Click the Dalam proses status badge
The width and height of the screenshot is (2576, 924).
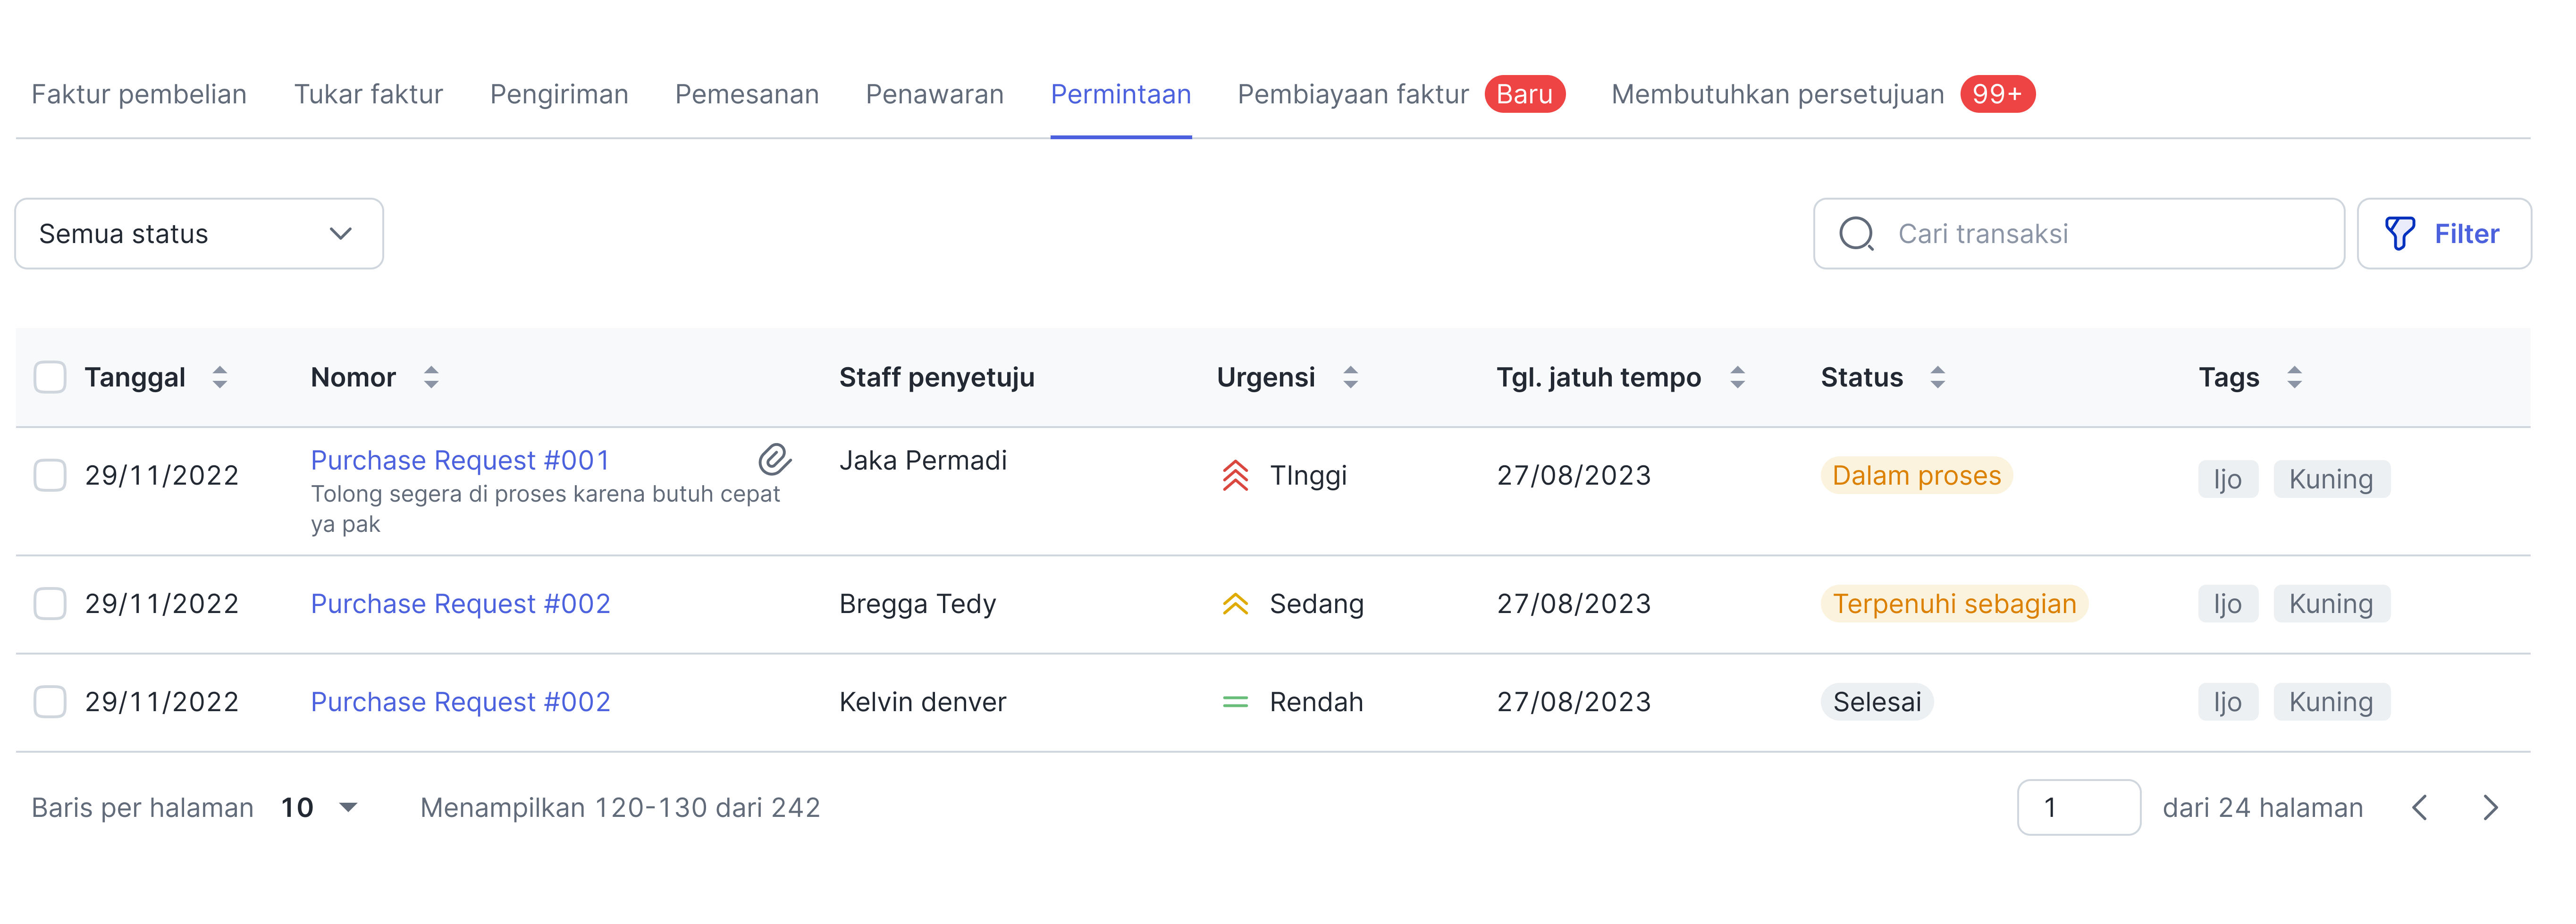(1916, 476)
